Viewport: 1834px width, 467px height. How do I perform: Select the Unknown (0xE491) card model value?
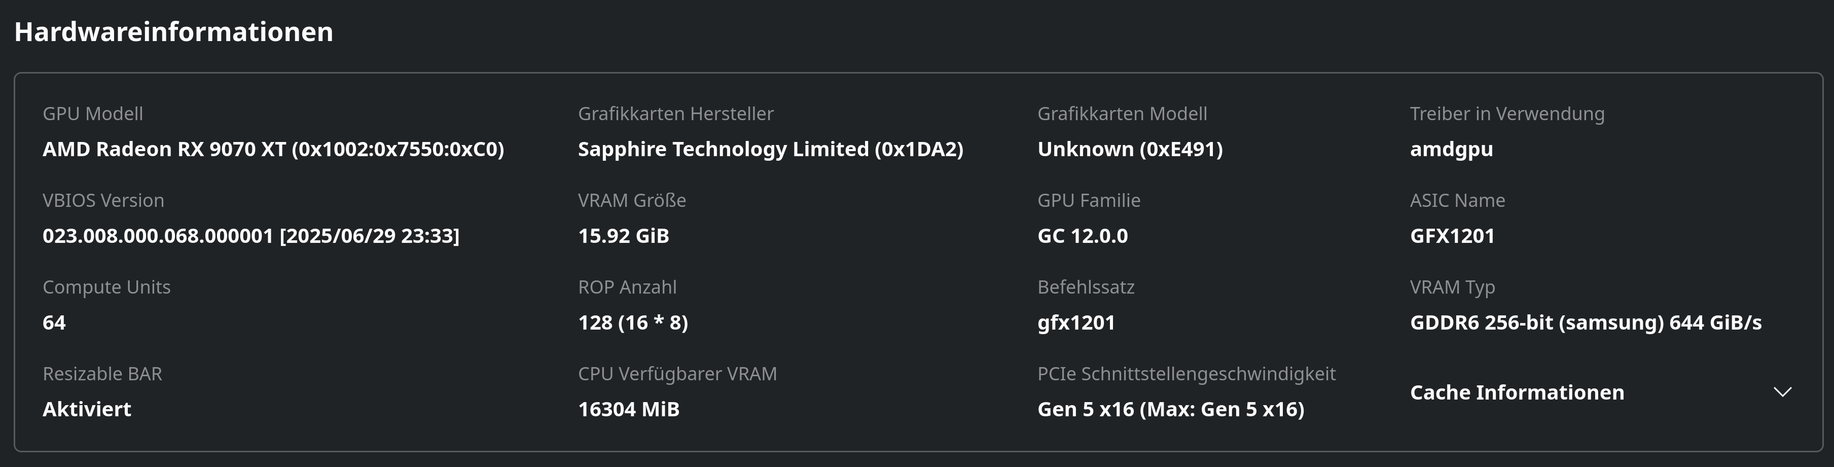pos(1130,150)
